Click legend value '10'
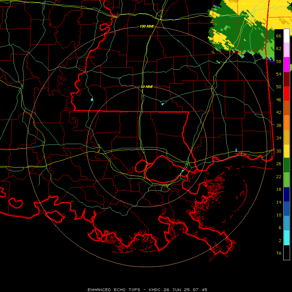This screenshot has height=292, width=292. pos(279,215)
